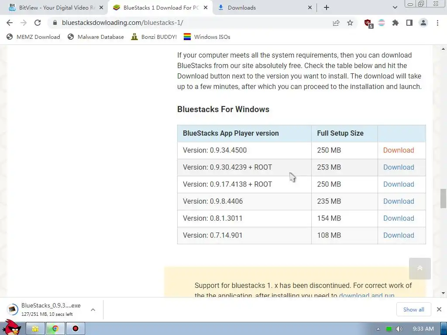
Task: Click the page vertical scrollbar thumb
Action: tap(443, 198)
